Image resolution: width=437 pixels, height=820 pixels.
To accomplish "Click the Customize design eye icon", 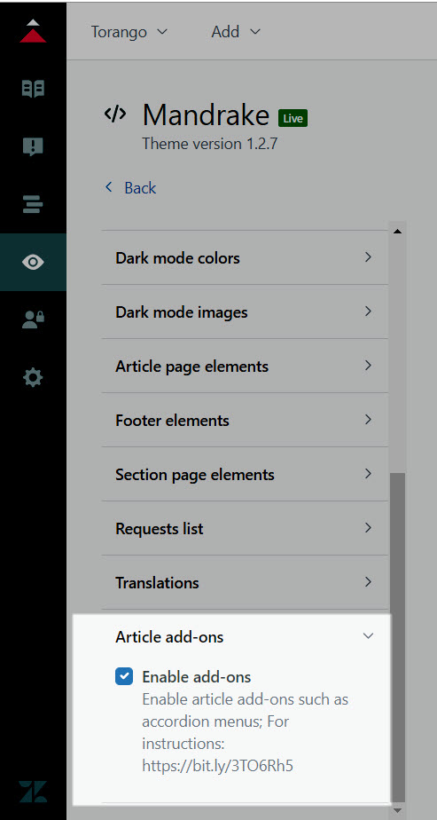I will (x=33, y=262).
